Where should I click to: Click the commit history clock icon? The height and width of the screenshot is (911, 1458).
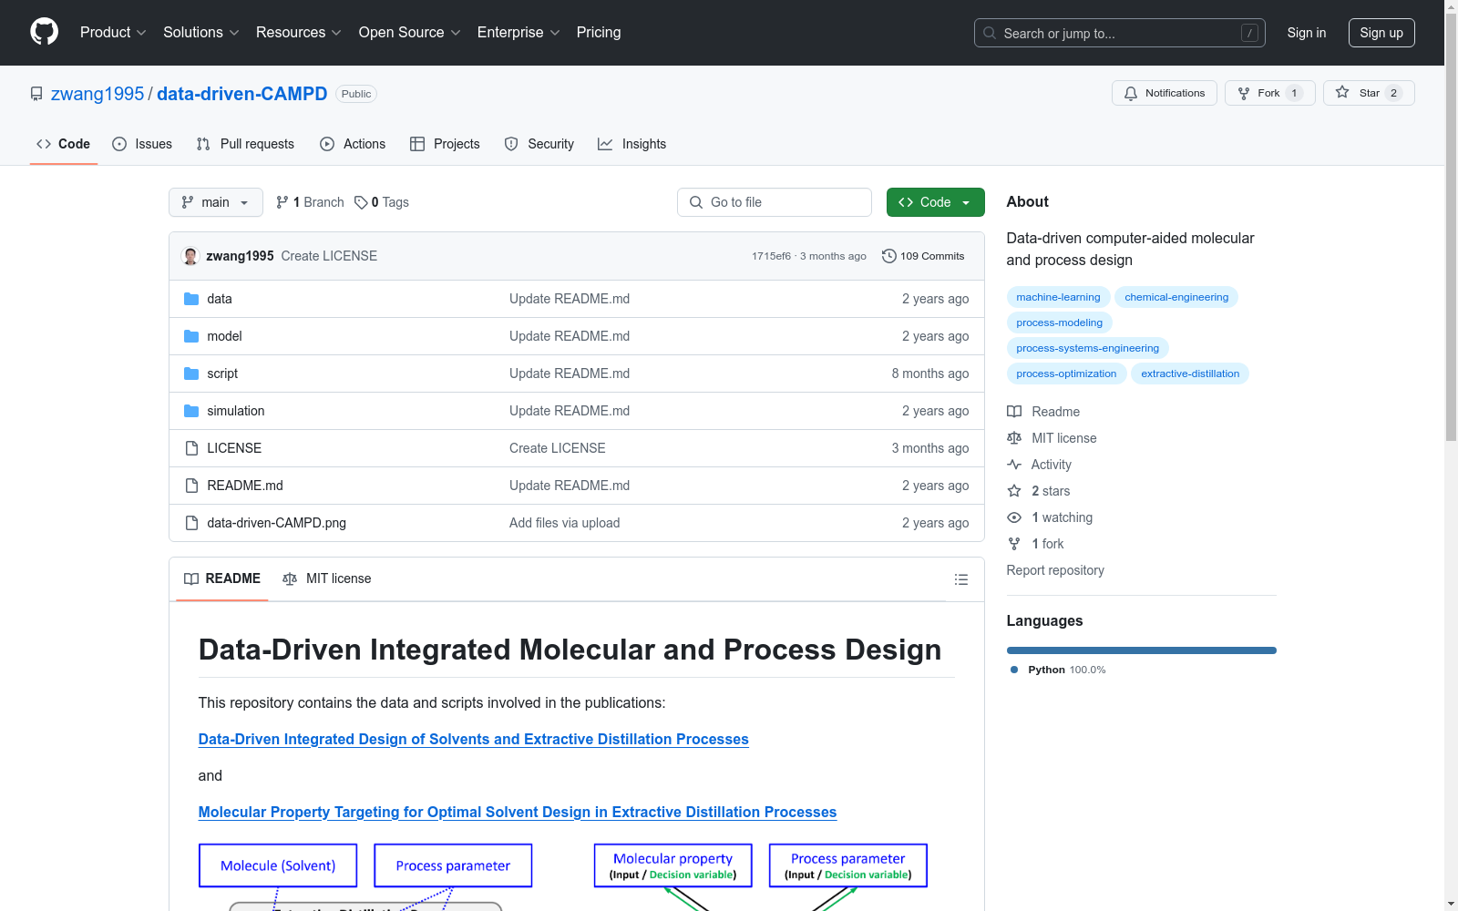click(889, 256)
